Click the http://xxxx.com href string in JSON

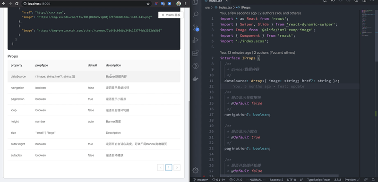click(50, 13)
